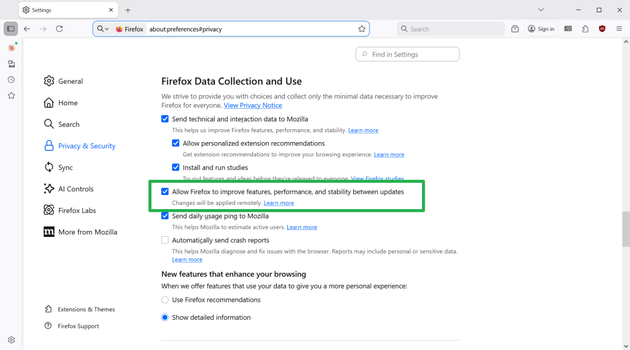Click the page's vertical scrollbar thumb
Image resolution: width=630 pixels, height=350 pixels.
point(626,229)
